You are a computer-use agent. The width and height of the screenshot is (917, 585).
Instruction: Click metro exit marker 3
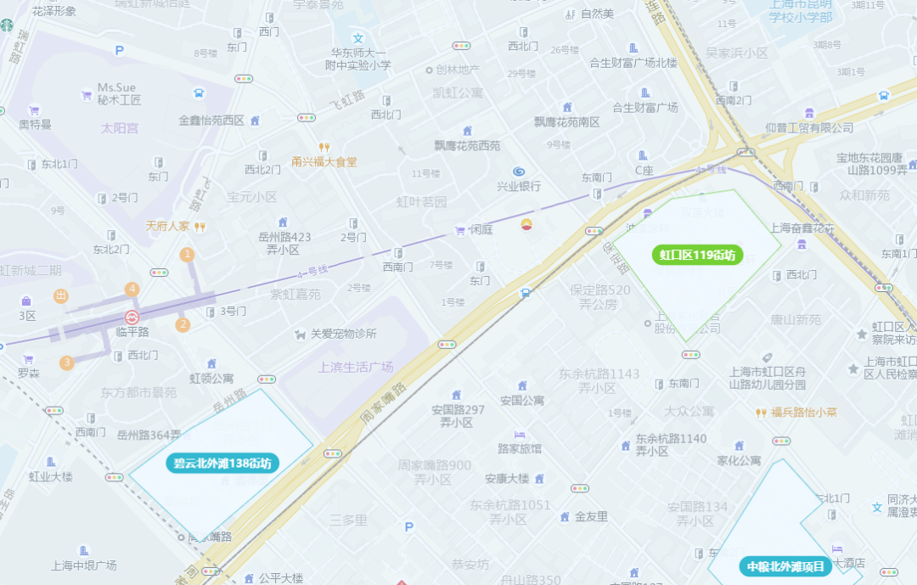pyautogui.click(x=67, y=363)
